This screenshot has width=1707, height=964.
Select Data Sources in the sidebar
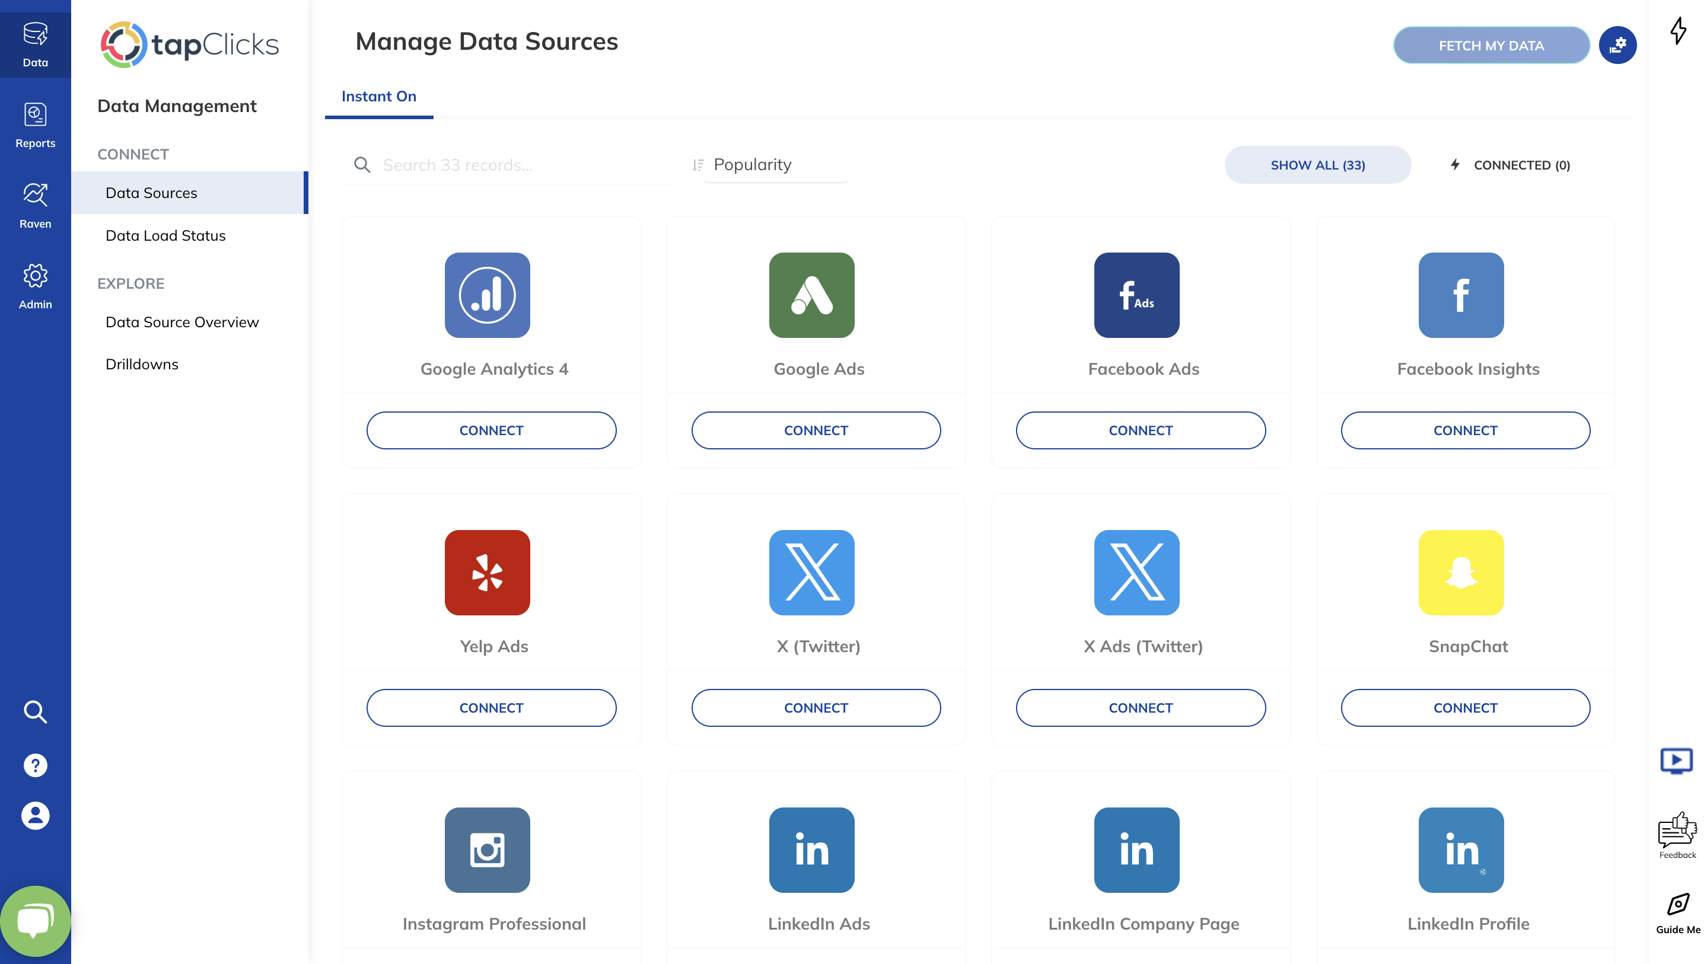190,193
